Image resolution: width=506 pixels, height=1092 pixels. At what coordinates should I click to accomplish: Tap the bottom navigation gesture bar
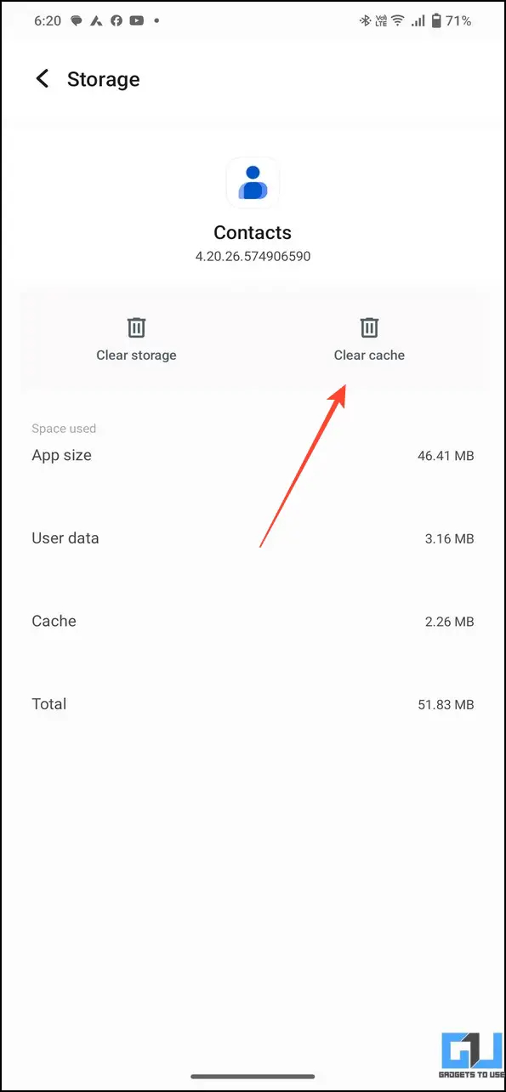[253, 1076]
